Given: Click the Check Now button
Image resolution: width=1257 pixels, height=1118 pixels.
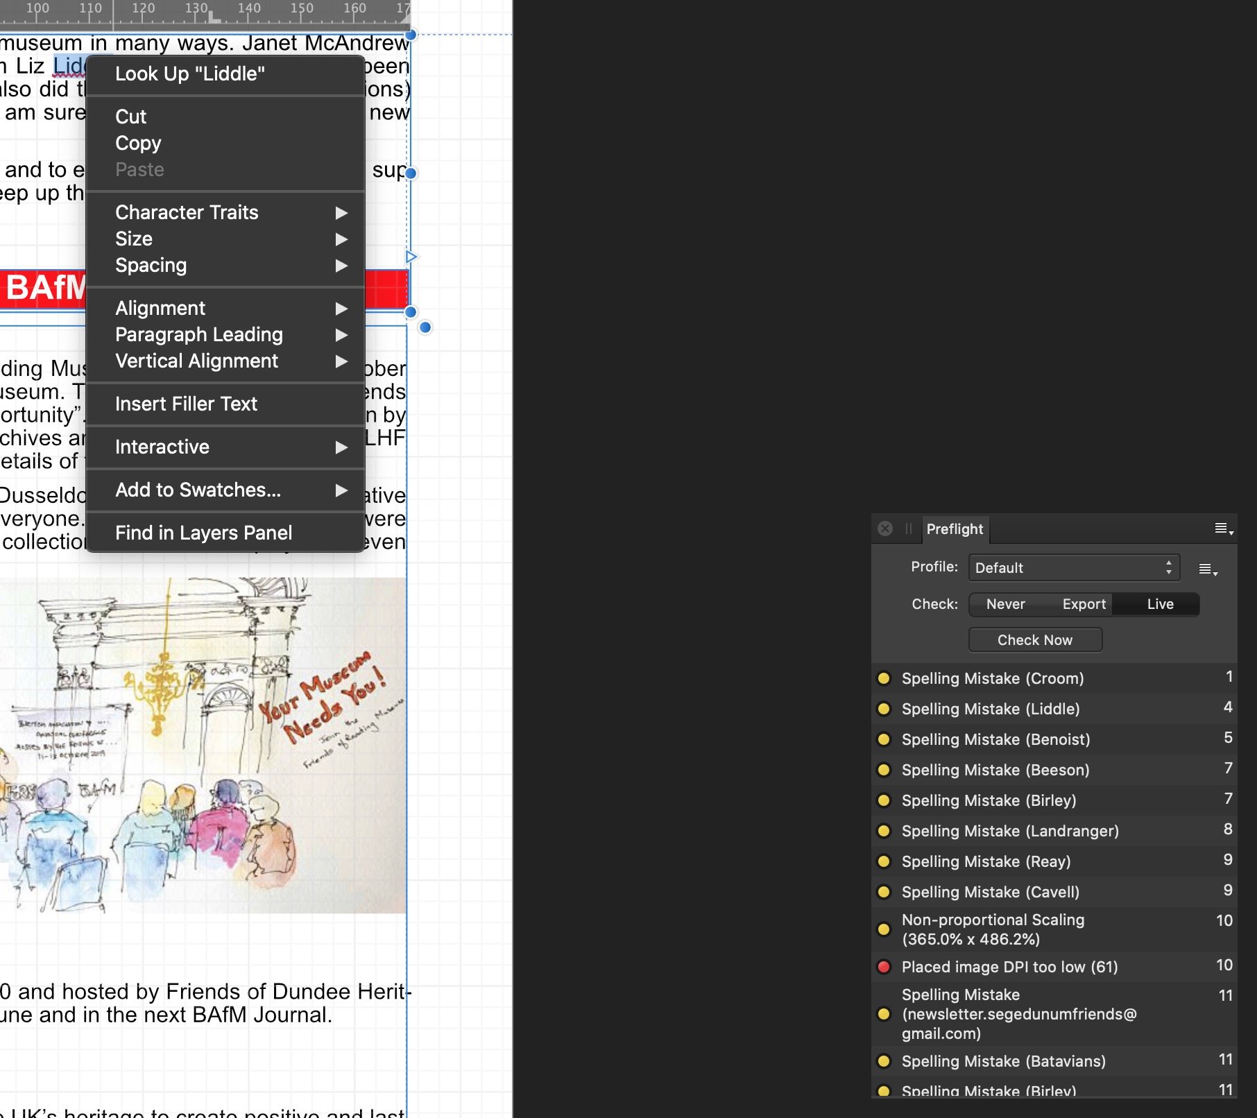Looking at the screenshot, I should 1035,640.
